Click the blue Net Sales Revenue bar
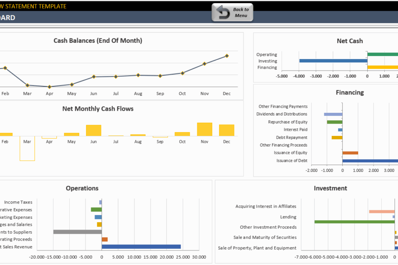 pos(141,247)
